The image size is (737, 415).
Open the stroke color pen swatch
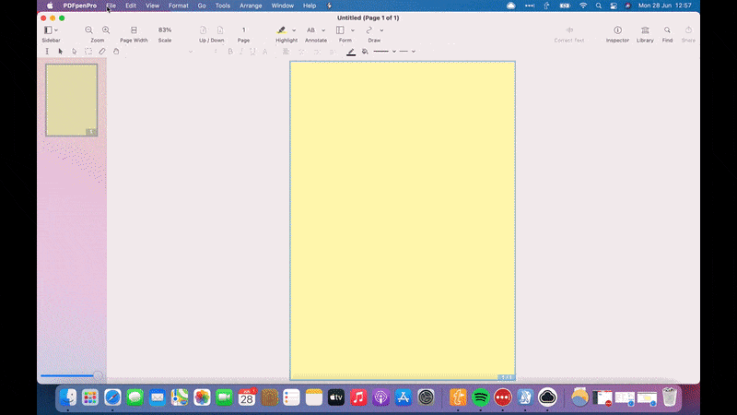coord(351,52)
